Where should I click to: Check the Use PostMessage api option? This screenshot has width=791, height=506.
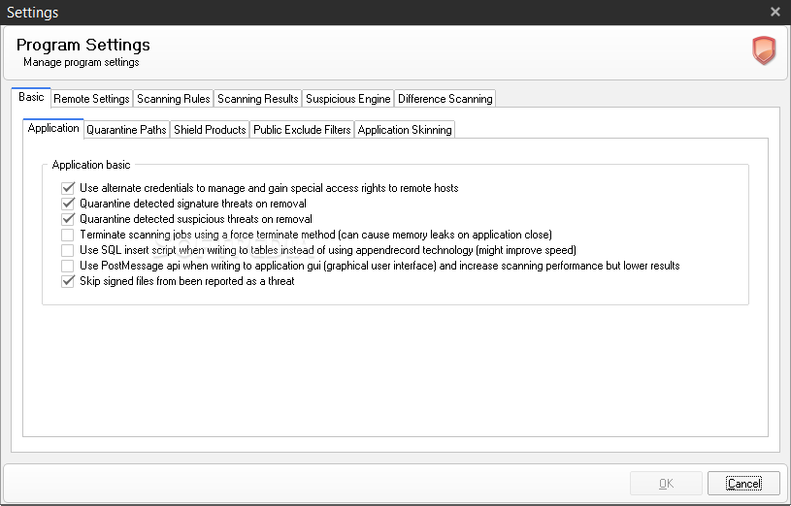pyautogui.click(x=68, y=266)
